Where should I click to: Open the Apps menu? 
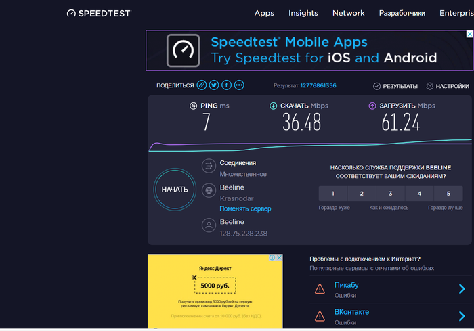(x=264, y=13)
